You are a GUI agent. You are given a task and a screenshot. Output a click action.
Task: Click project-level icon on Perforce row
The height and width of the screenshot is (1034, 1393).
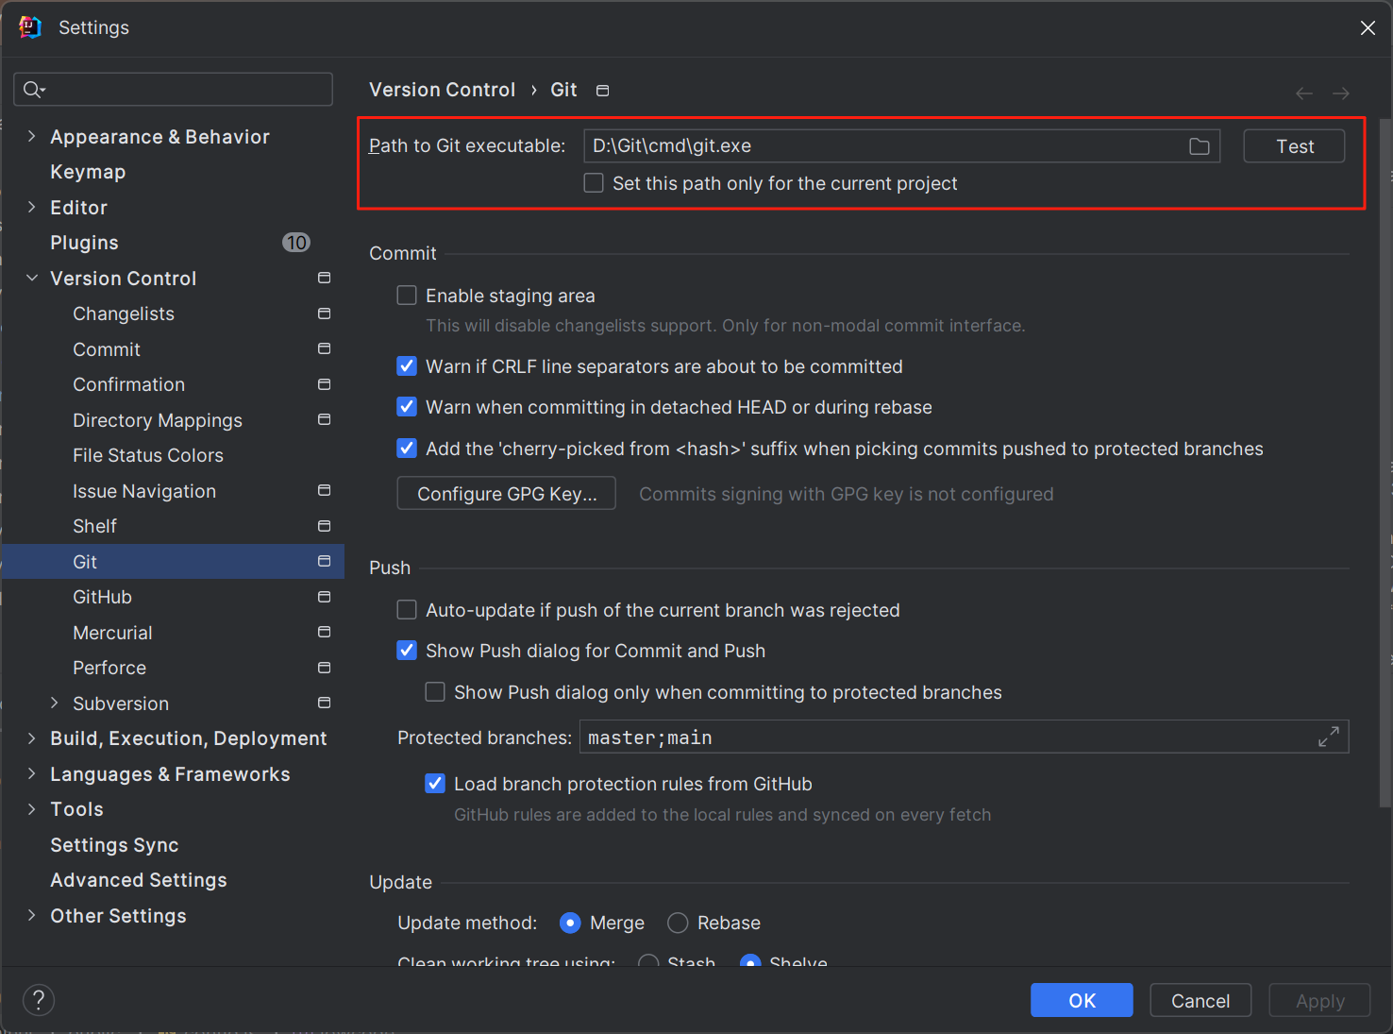[325, 668]
